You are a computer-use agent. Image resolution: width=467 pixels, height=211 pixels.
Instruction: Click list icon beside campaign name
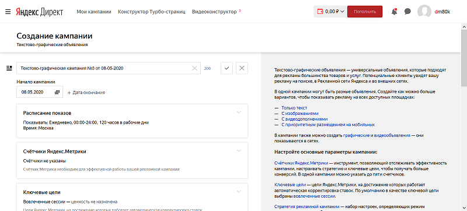click(9, 68)
